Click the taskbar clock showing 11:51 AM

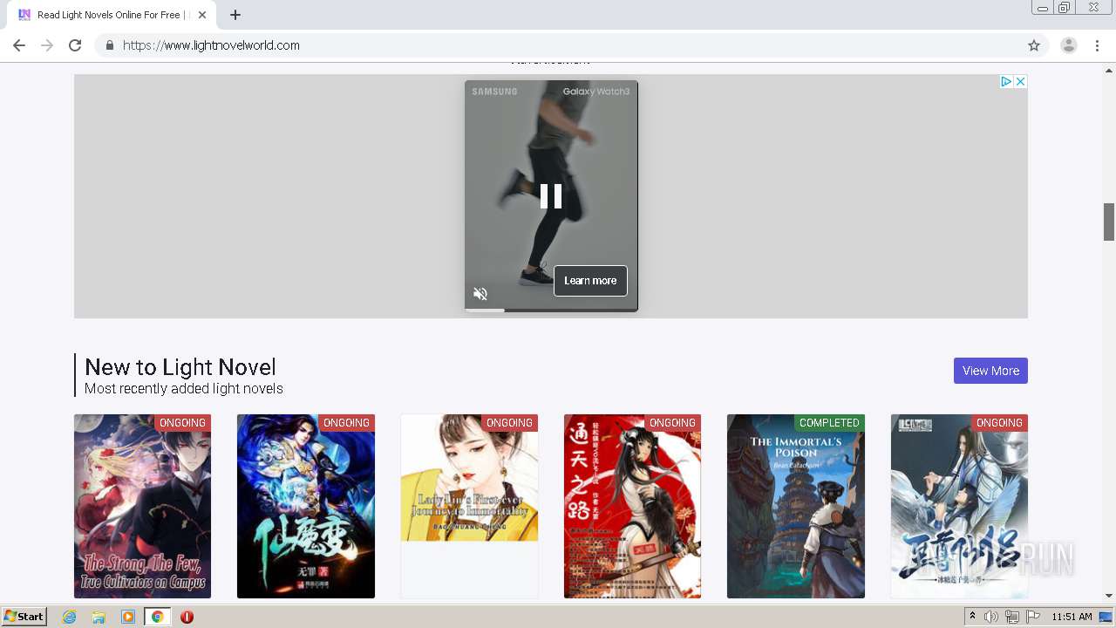[1072, 617]
